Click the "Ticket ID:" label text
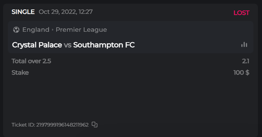 coord(23,125)
